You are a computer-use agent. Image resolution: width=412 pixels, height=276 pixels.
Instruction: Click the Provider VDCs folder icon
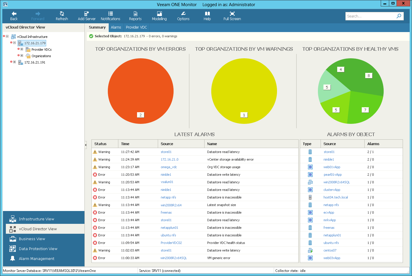pyautogui.click(x=28, y=50)
